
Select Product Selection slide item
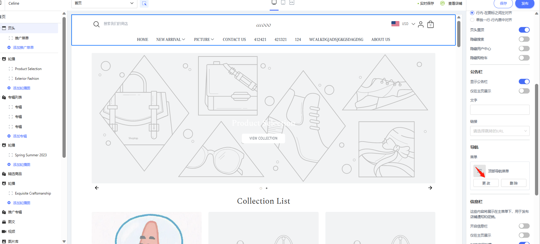28,69
